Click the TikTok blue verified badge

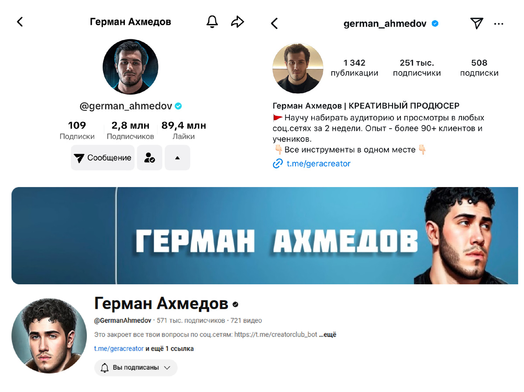178,106
